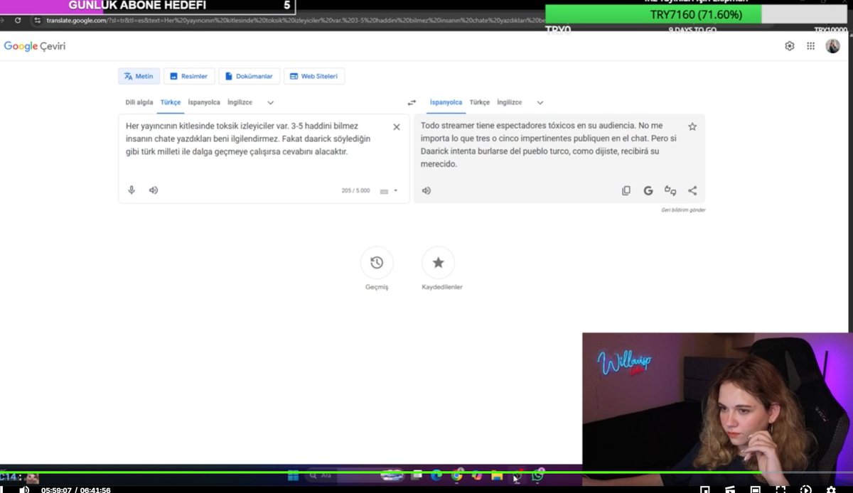Save the translation with star icon

coord(692,126)
